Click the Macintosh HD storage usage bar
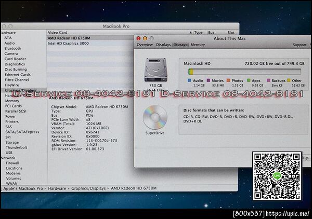Screen dimensions: 312x219 [x=244, y=72]
